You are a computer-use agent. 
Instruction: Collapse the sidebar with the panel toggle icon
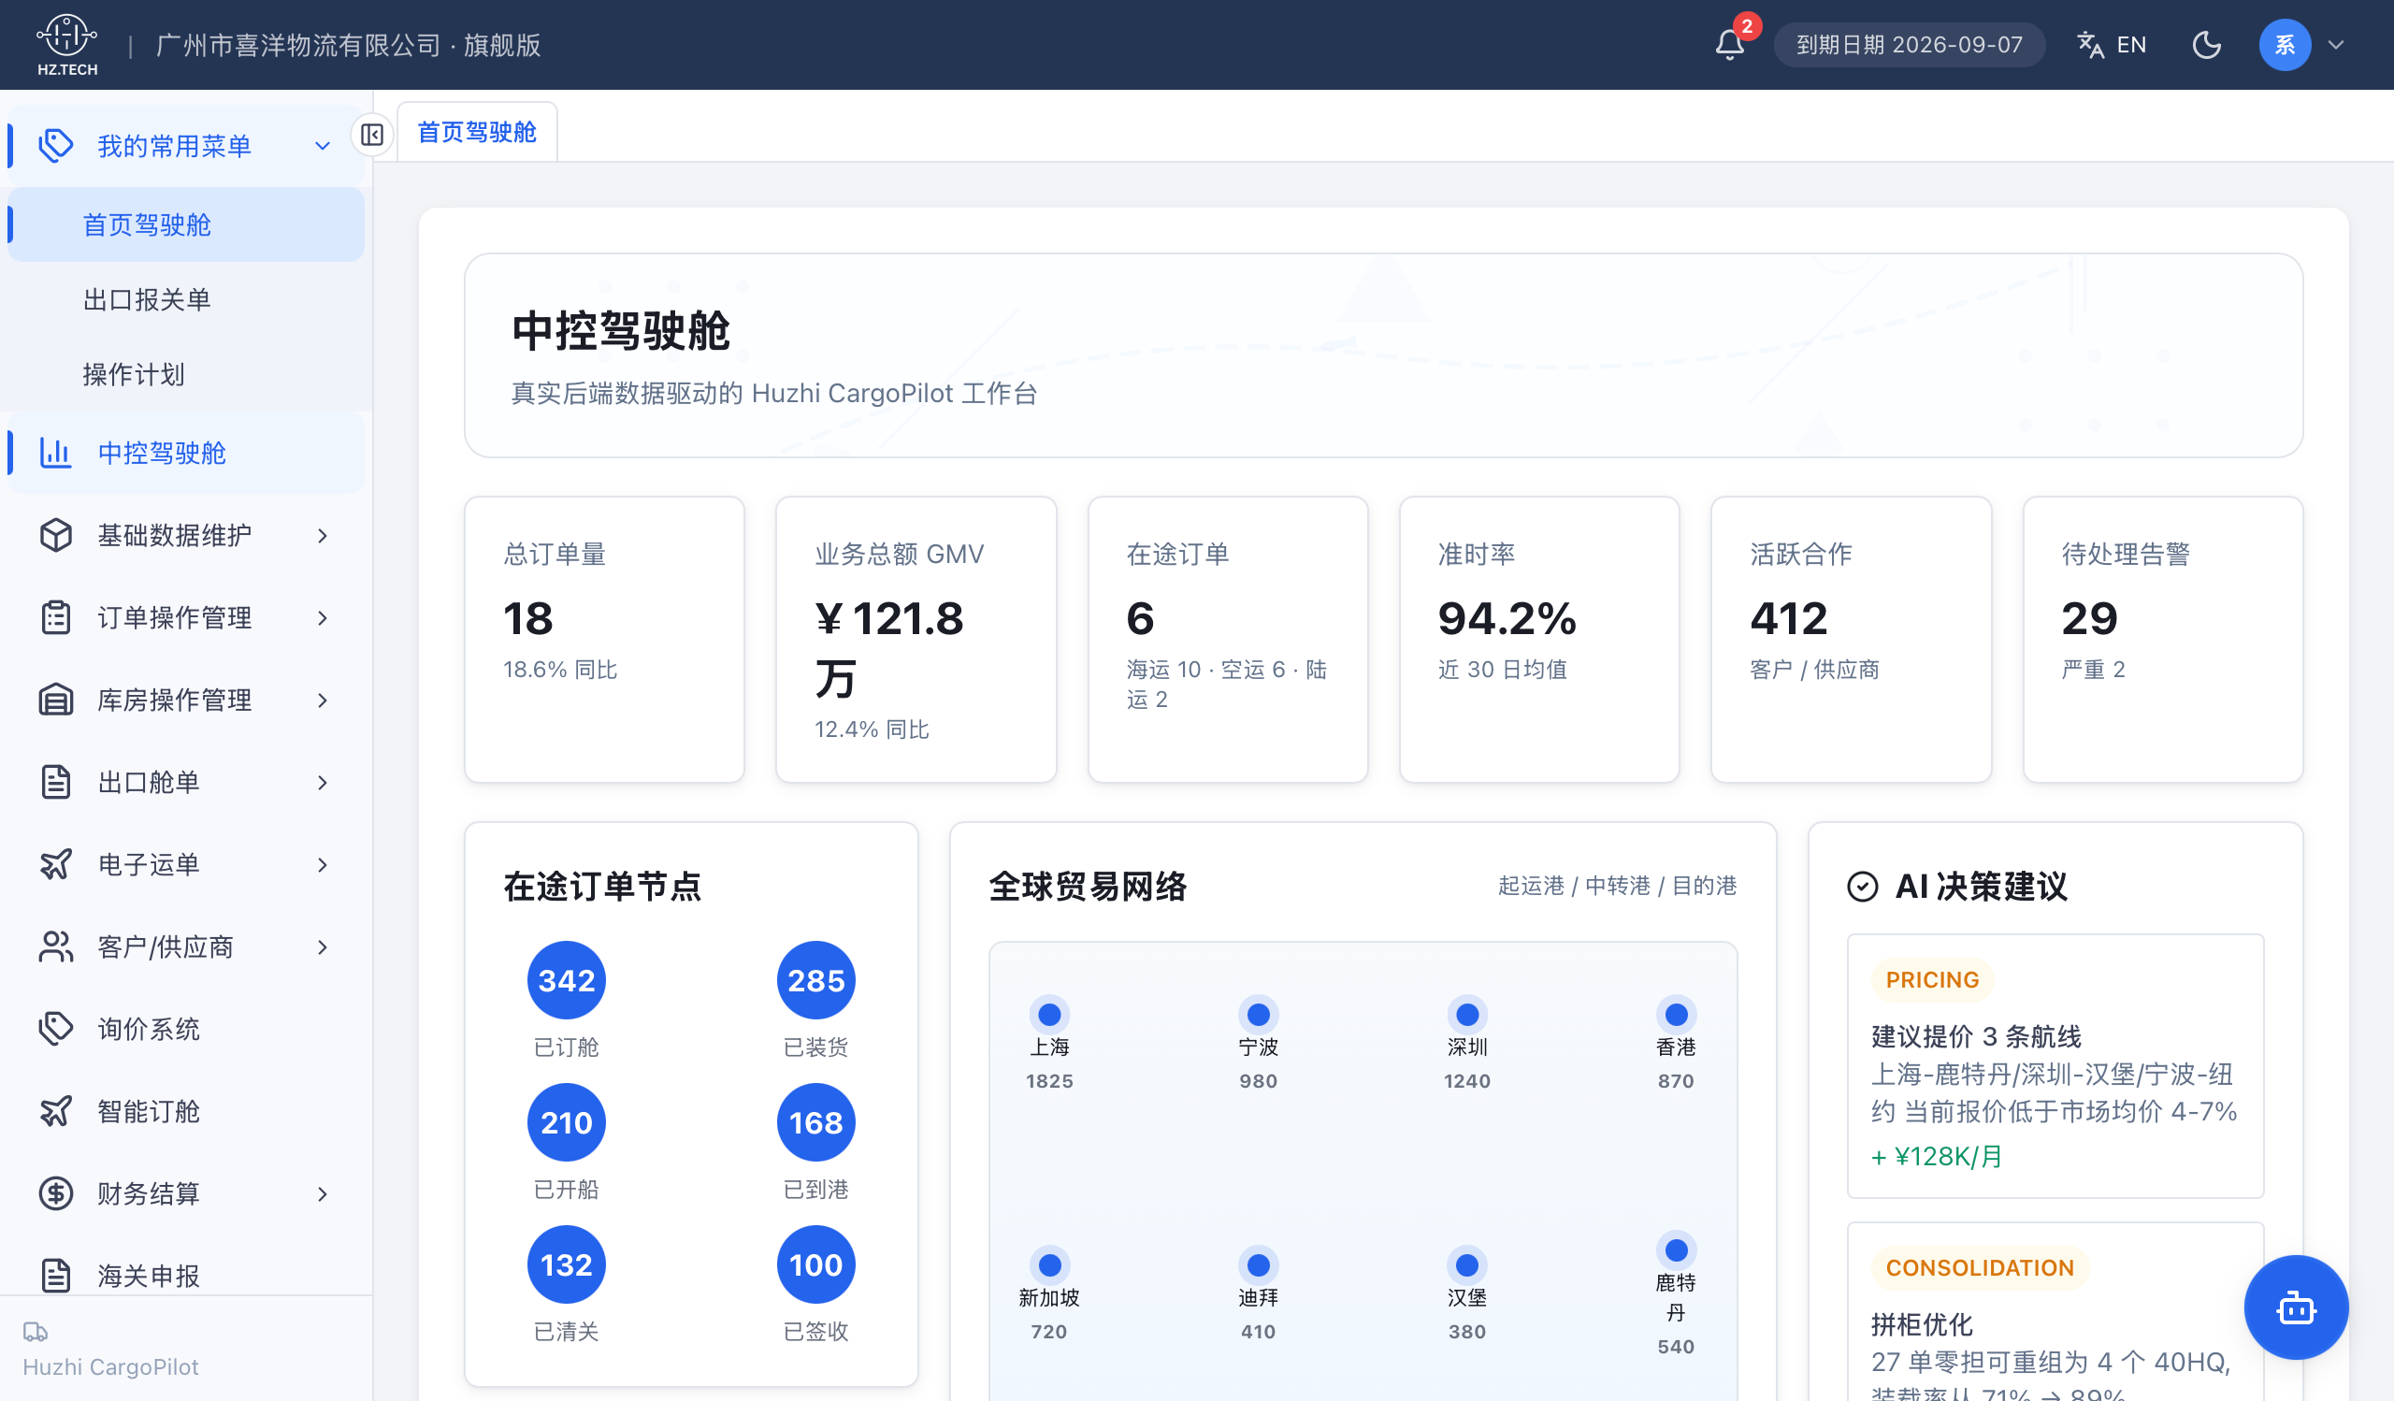371,135
